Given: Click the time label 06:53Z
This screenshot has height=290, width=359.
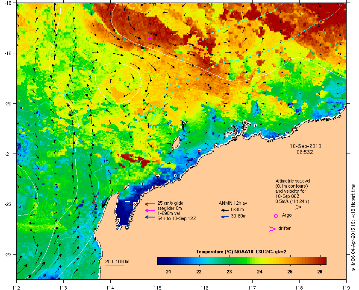Looking at the screenshot, I should (x=305, y=152).
